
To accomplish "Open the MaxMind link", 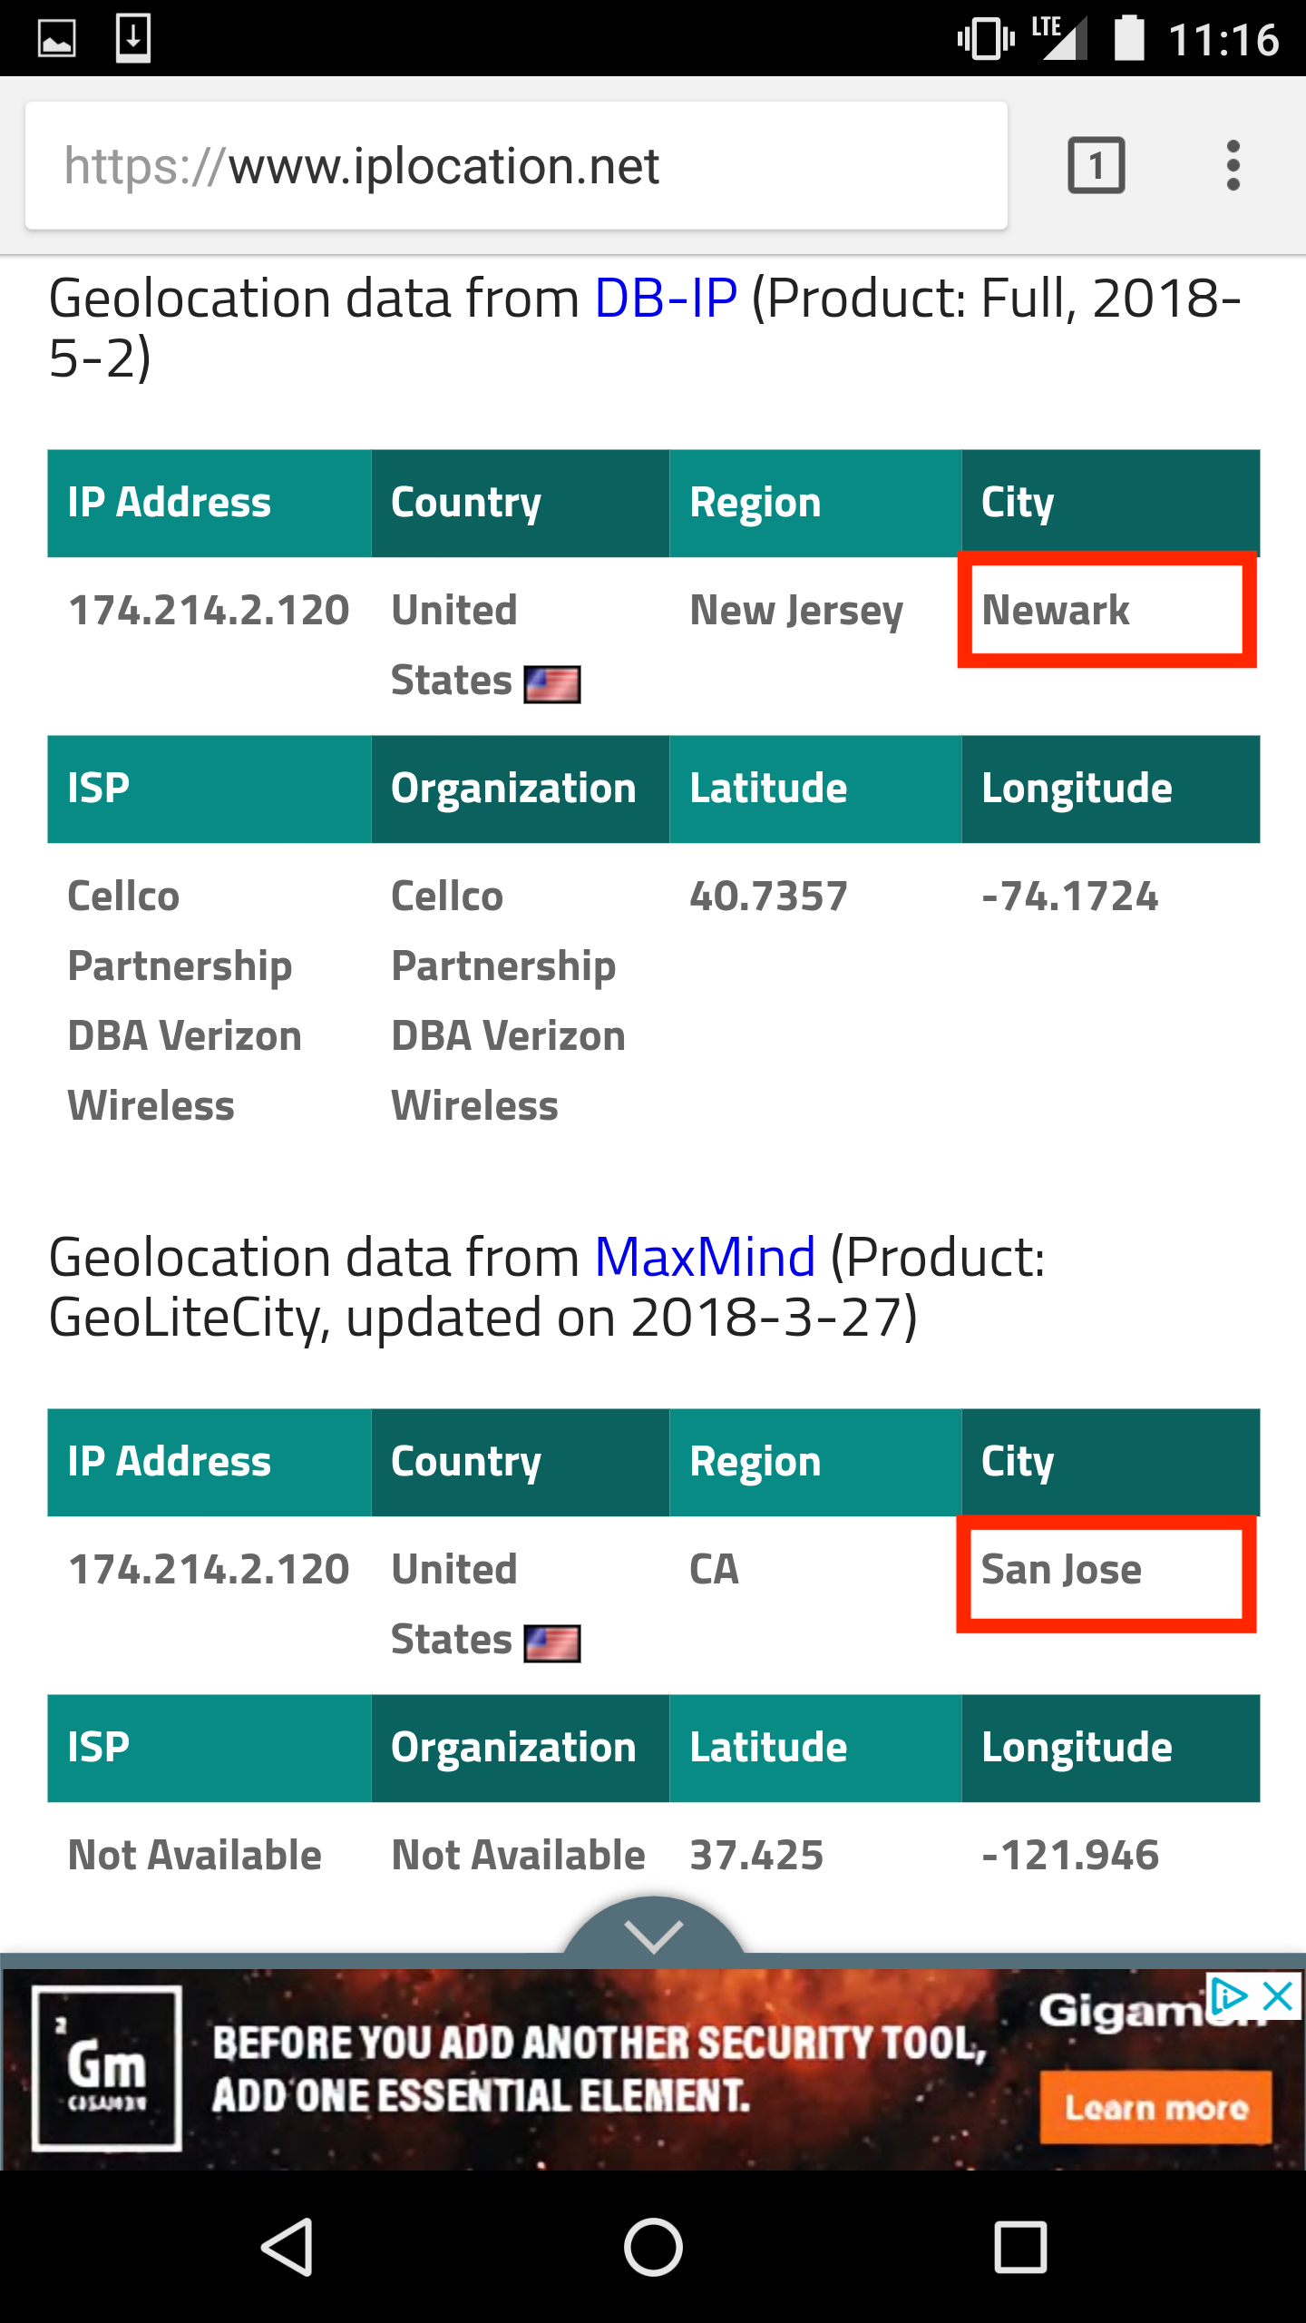I will (705, 1257).
